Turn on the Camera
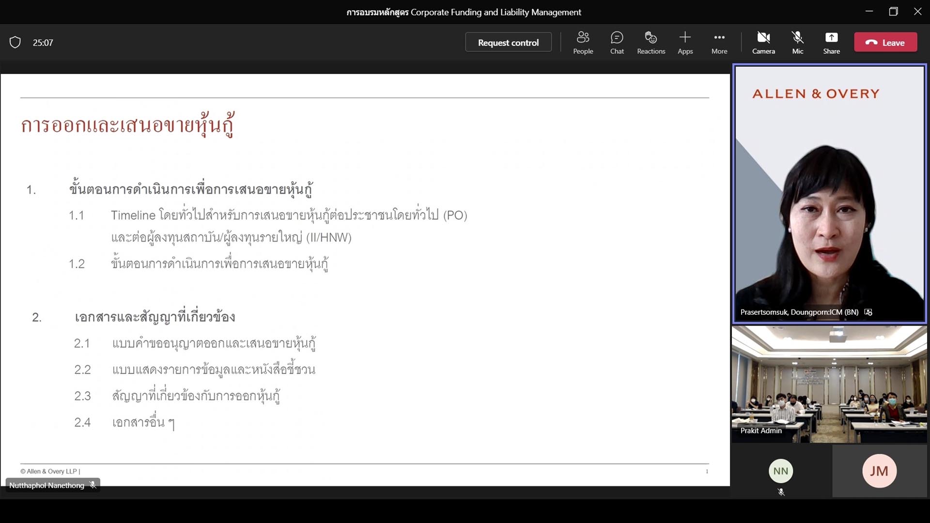The height and width of the screenshot is (523, 930). click(x=763, y=43)
